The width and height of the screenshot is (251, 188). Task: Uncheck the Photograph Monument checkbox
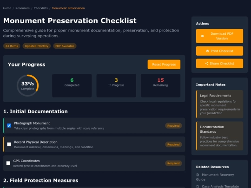(9, 125)
